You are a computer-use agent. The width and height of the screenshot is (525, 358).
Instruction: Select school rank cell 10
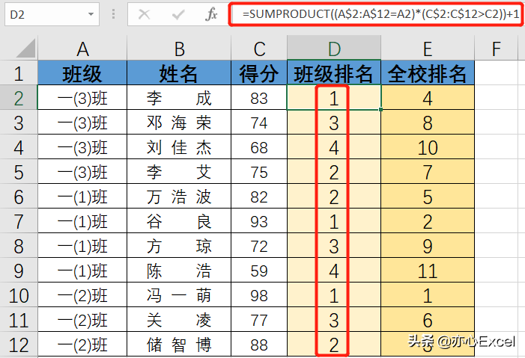coord(428,147)
